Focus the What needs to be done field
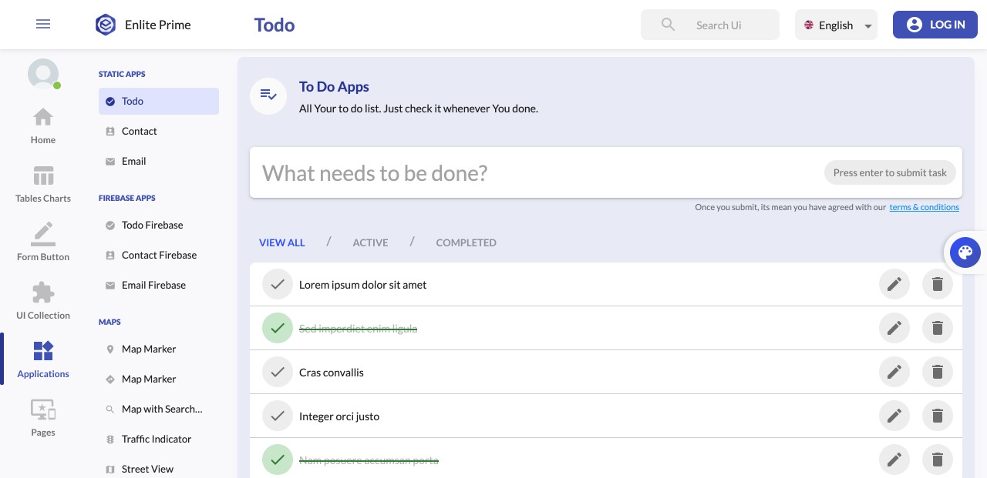This screenshot has height=478, width=987. (x=532, y=173)
